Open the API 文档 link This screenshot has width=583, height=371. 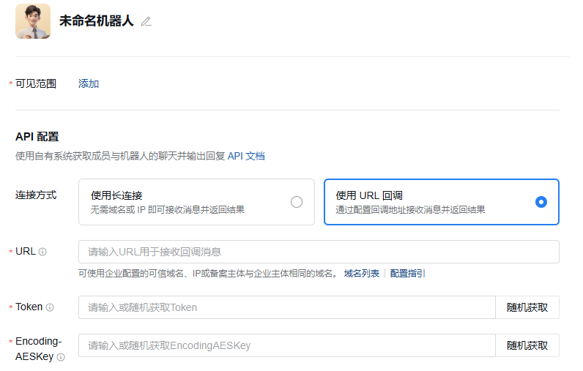click(246, 155)
